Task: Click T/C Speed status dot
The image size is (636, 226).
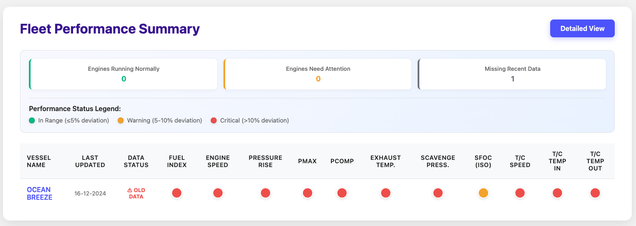Action: [x=520, y=193]
